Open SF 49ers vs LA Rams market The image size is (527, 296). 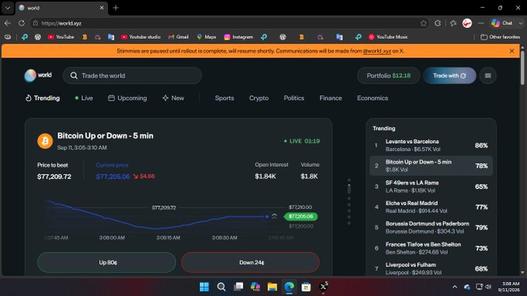click(x=432, y=187)
